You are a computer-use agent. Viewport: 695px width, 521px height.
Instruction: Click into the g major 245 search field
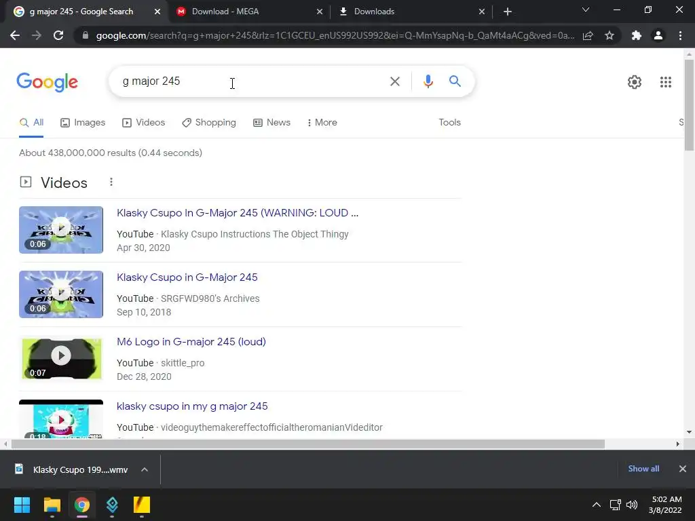[x=252, y=81]
